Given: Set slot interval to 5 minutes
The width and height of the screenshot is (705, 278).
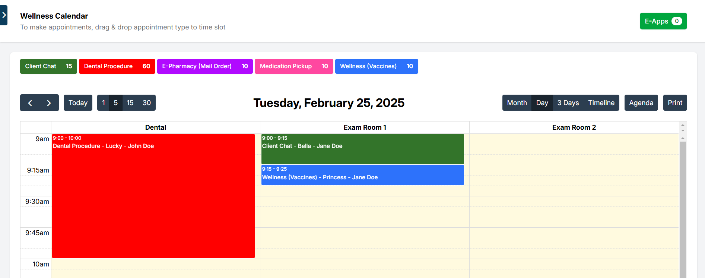Looking at the screenshot, I should 116,103.
